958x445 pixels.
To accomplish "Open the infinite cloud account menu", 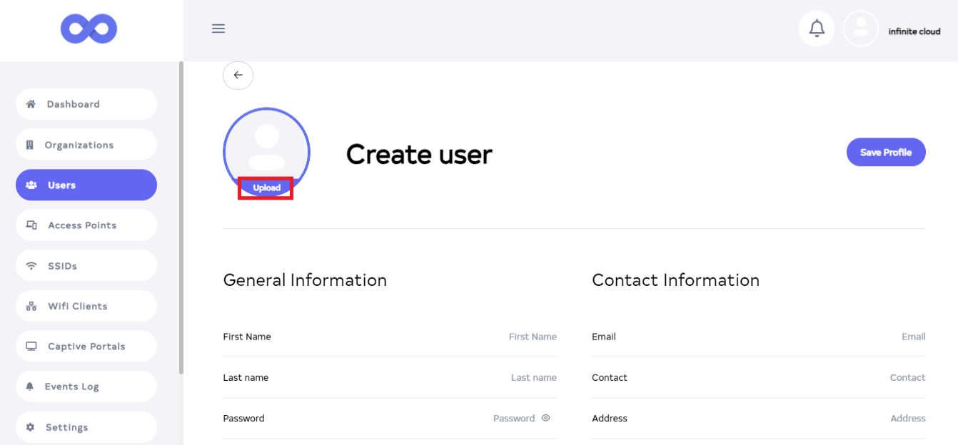I will tap(914, 31).
